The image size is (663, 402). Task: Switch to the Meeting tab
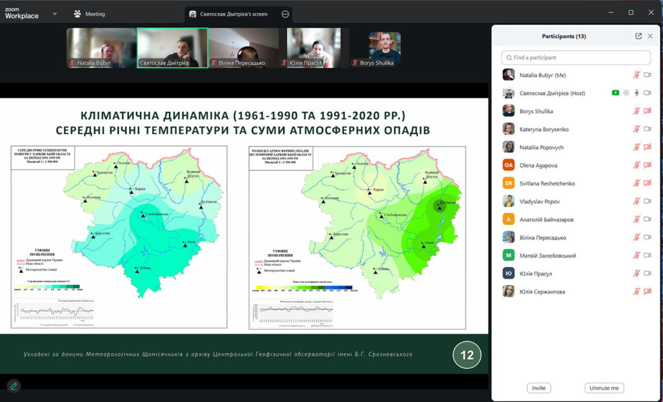(x=89, y=14)
